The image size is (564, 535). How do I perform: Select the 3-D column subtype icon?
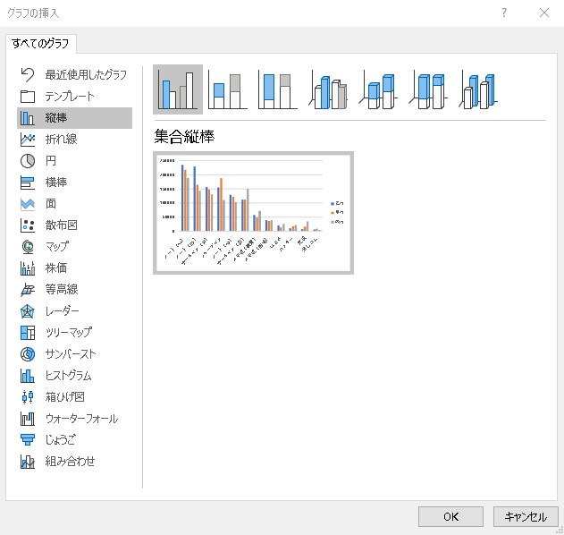tap(480, 89)
